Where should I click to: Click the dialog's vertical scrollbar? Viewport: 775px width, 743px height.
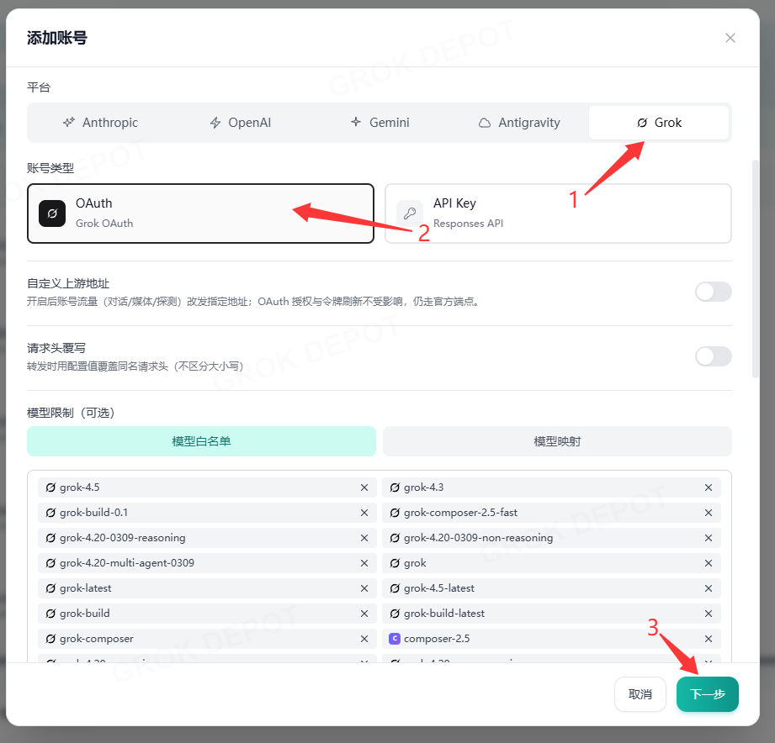click(756, 269)
